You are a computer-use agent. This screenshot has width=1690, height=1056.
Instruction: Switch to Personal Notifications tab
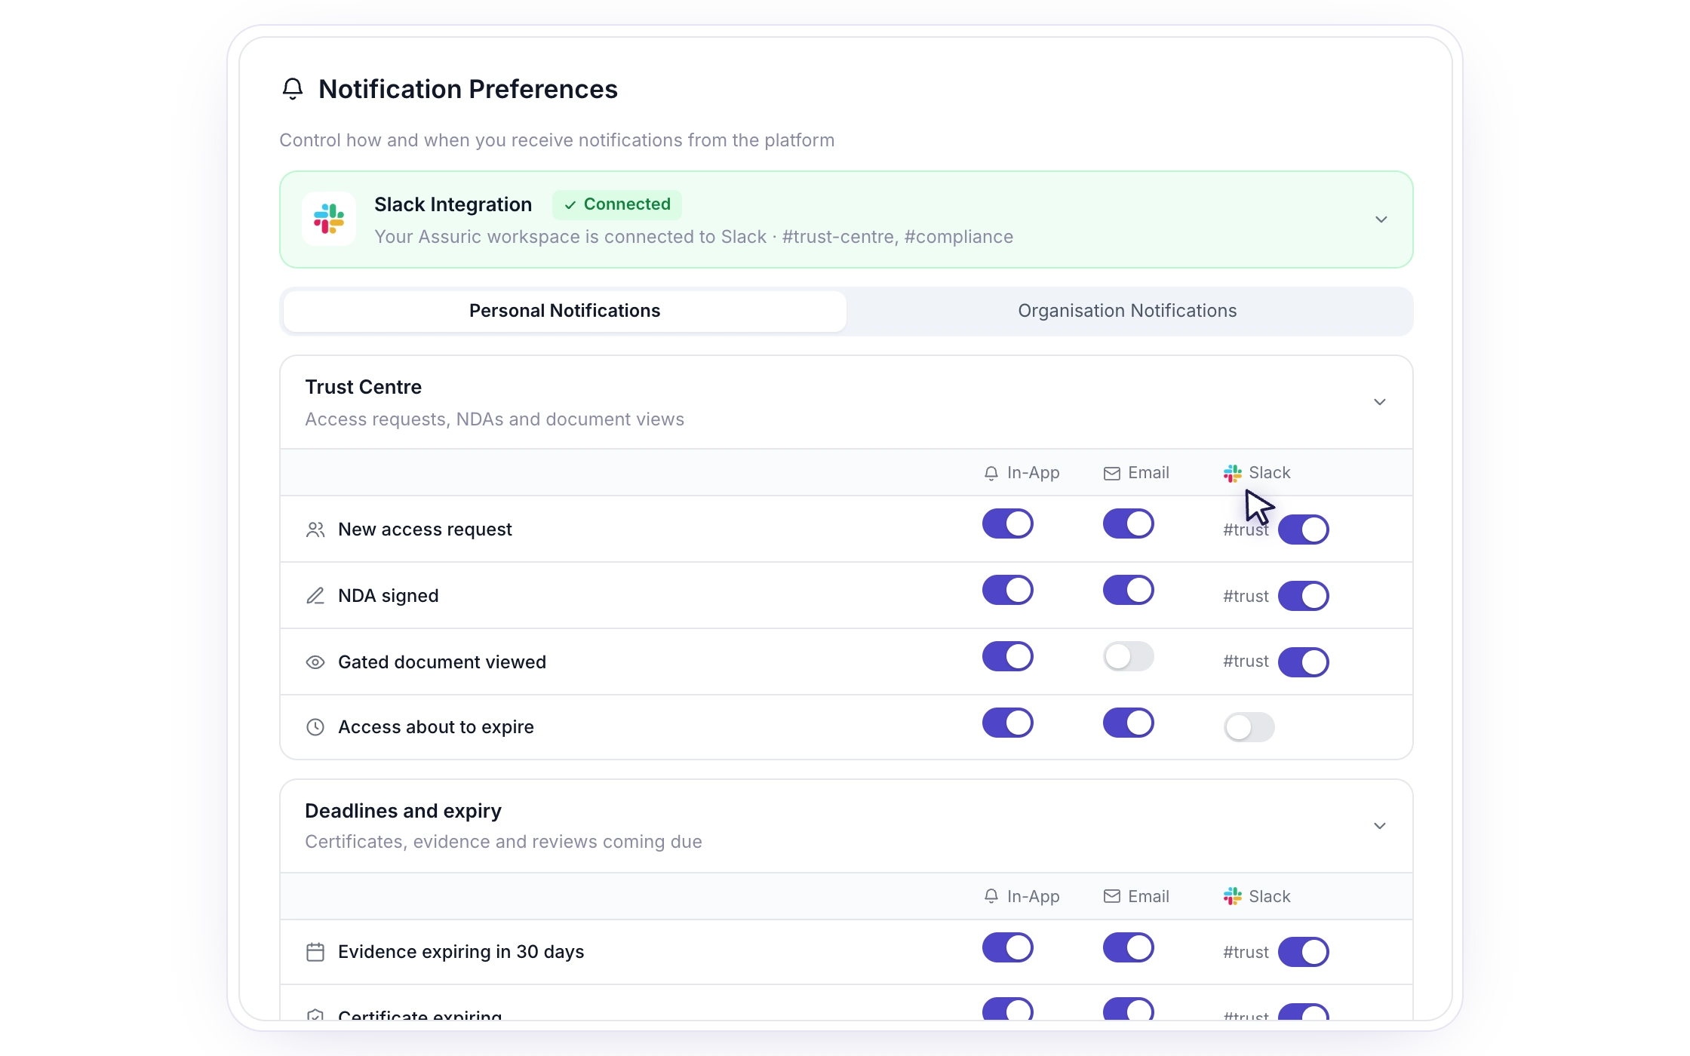coord(564,311)
